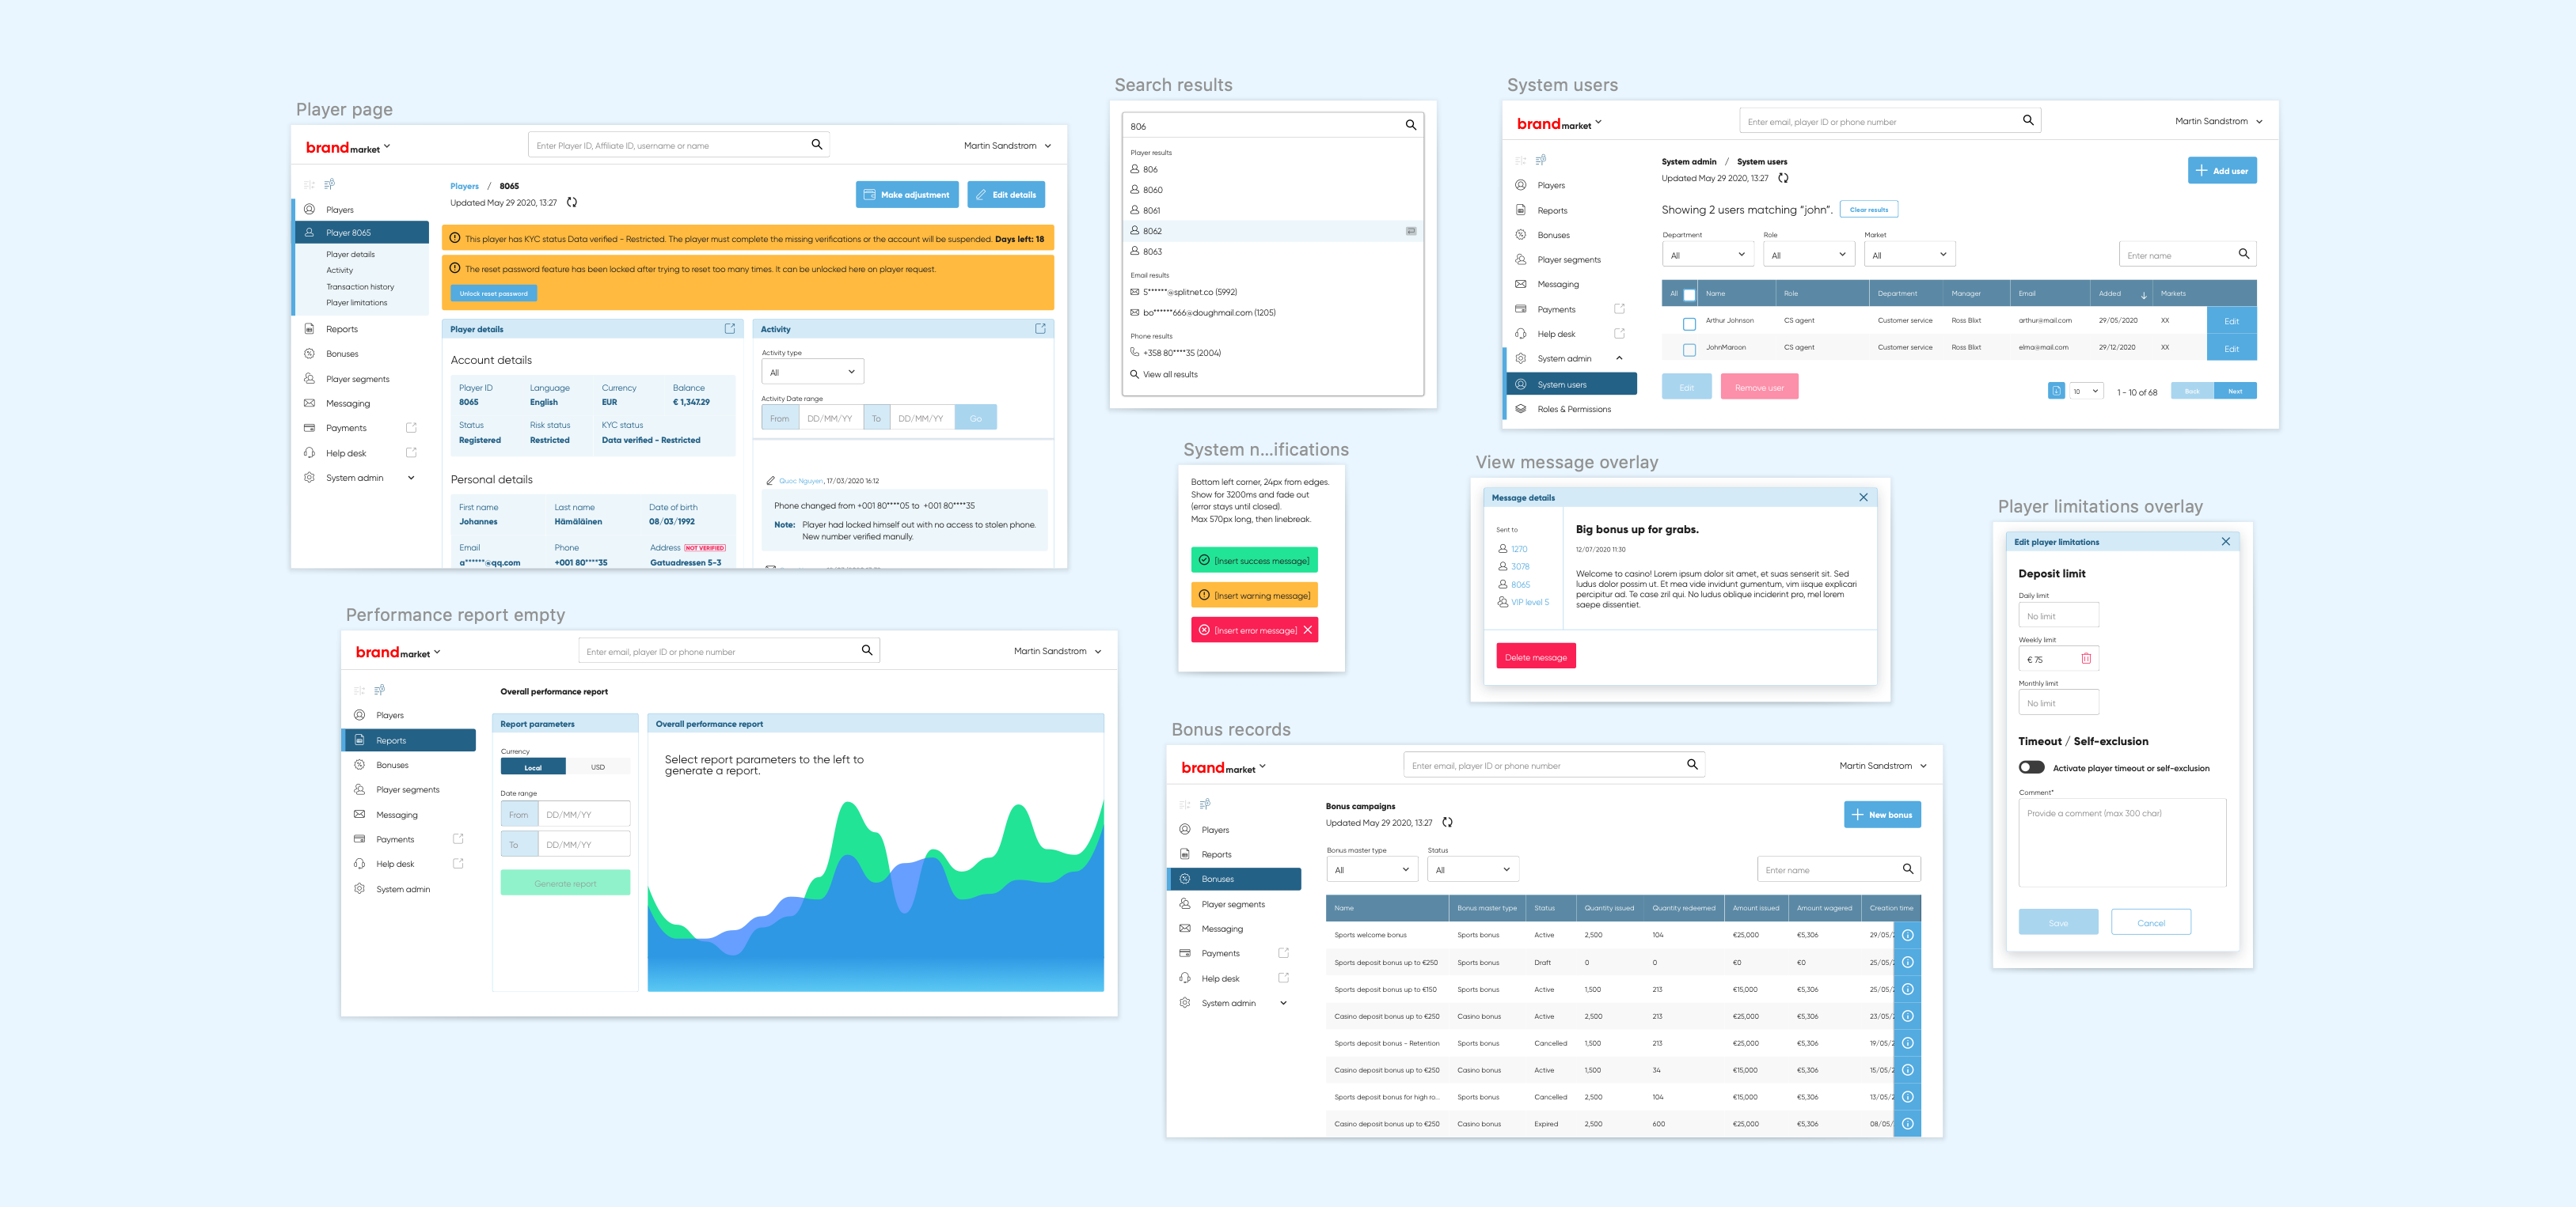
Task: Click Make adjustment button on Player page
Action: [x=907, y=195]
